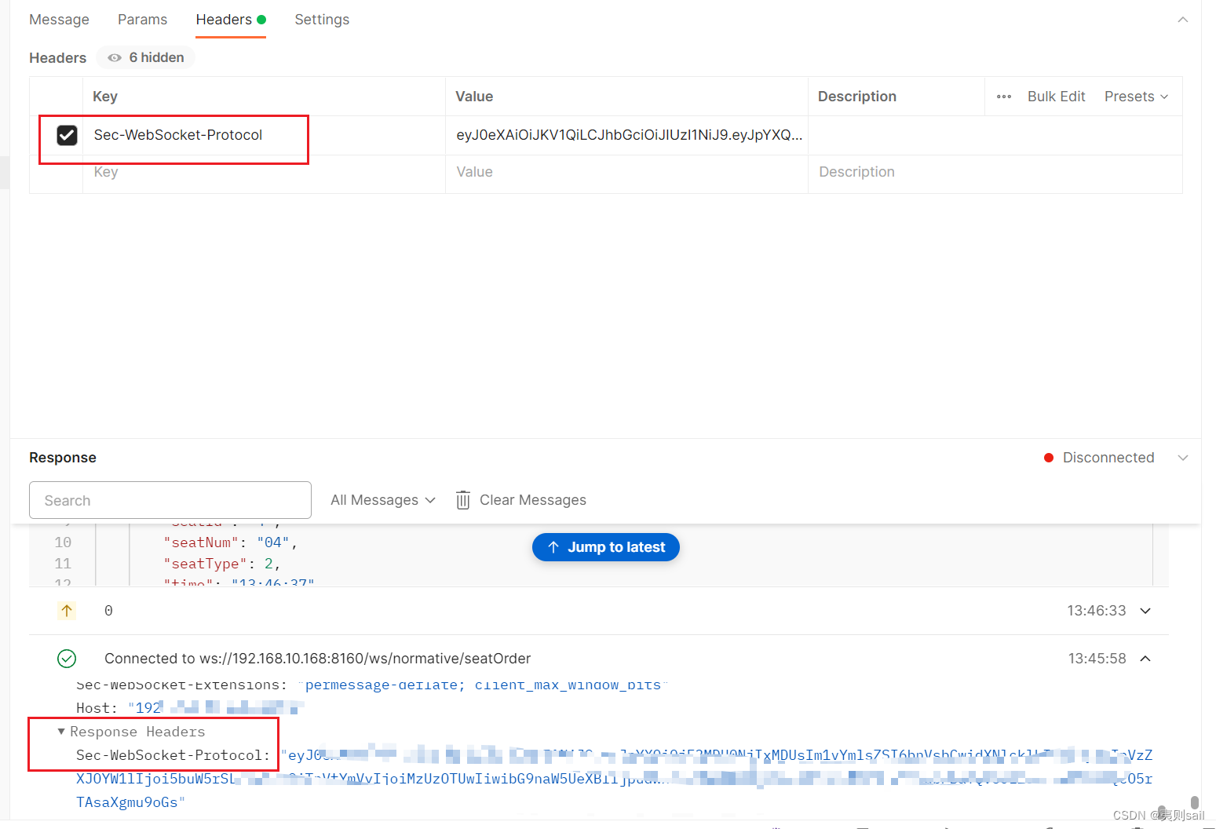Click the eye icon next to 6 hidden
This screenshot has height=829, width=1216.
(115, 57)
